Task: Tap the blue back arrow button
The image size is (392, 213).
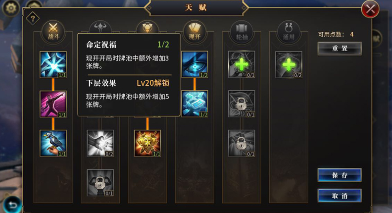Action: [x=12, y=205]
